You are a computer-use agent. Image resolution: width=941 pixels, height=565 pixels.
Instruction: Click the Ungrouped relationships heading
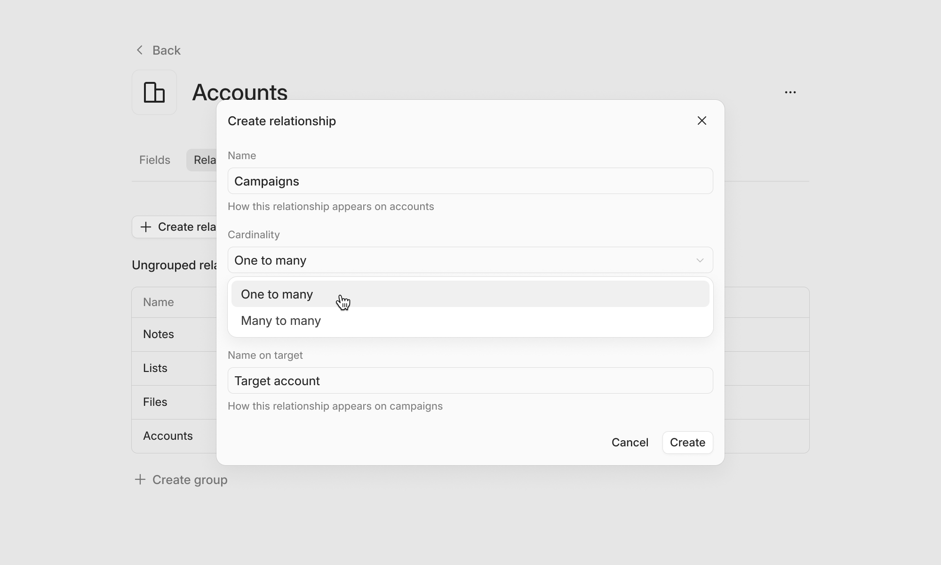(174, 265)
